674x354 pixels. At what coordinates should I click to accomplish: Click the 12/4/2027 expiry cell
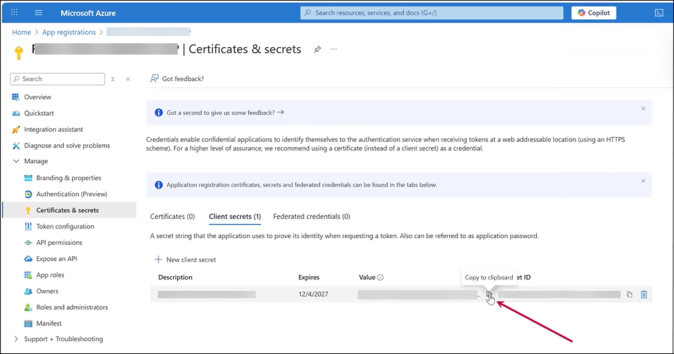[314, 294]
